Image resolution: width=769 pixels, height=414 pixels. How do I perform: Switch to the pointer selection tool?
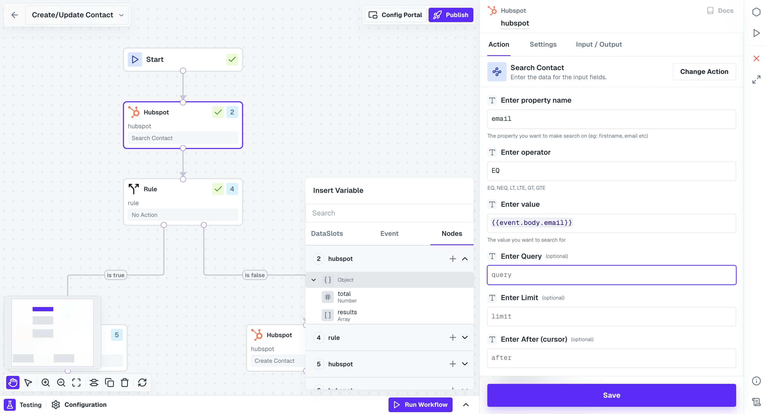tap(28, 382)
